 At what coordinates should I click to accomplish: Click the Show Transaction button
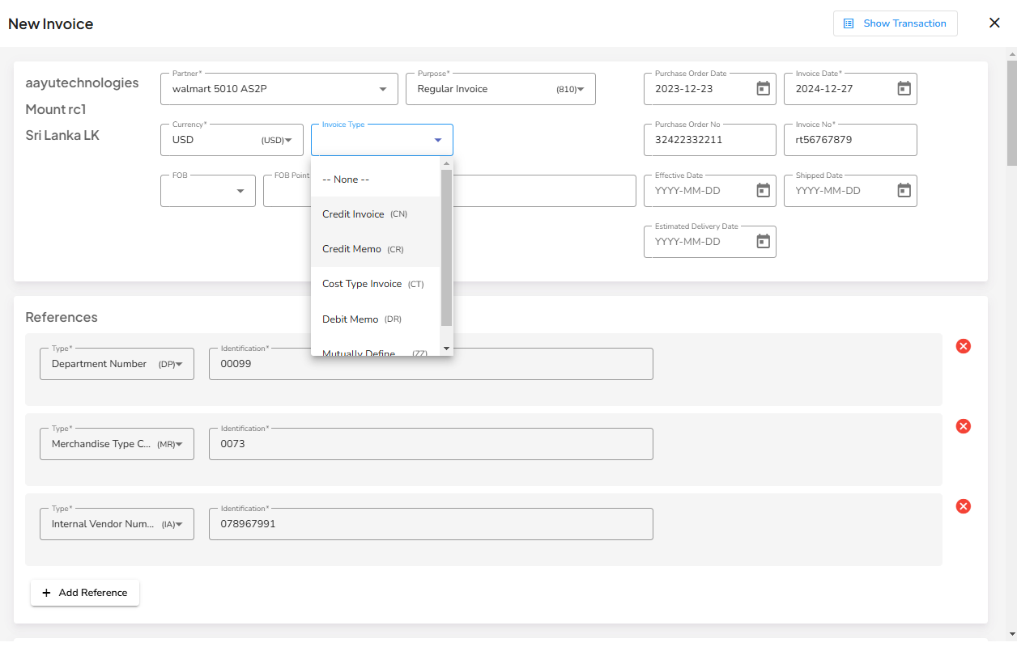tap(895, 23)
